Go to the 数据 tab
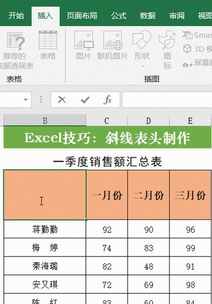Viewport: 212px width, 304px height. tap(148, 16)
